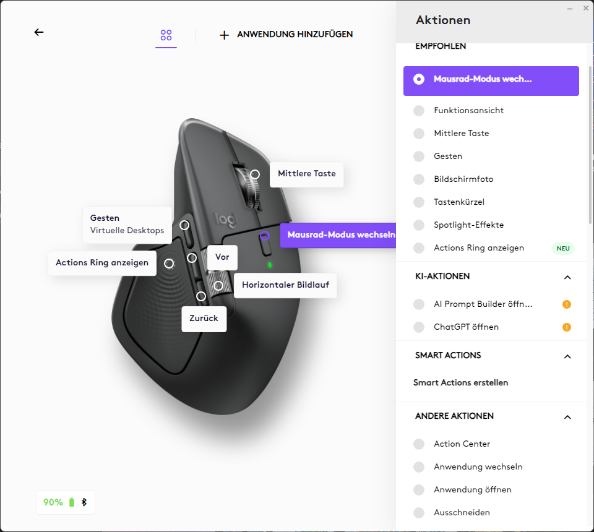
Task: Click the green battery level icon
Action: 72,502
